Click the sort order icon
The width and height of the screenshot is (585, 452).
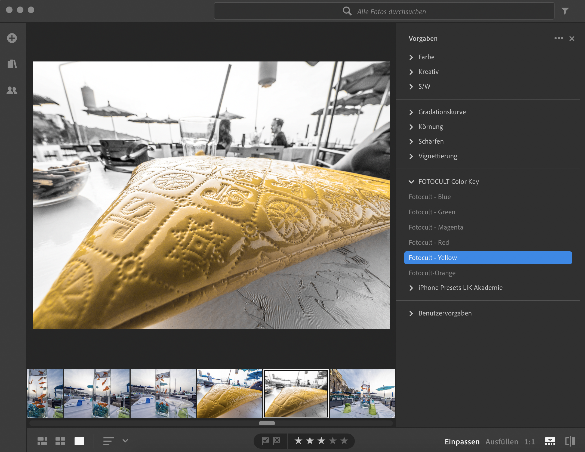click(109, 441)
